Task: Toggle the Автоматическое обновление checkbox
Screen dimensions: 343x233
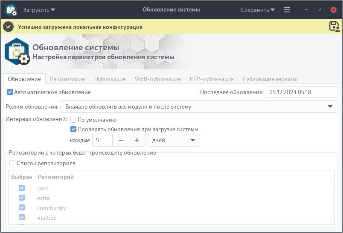Action: (x=10, y=92)
